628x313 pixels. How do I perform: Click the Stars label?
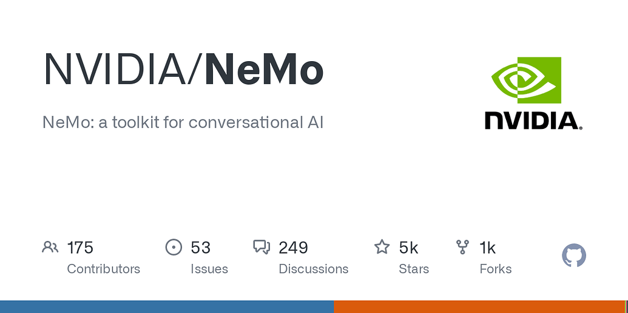(x=414, y=269)
